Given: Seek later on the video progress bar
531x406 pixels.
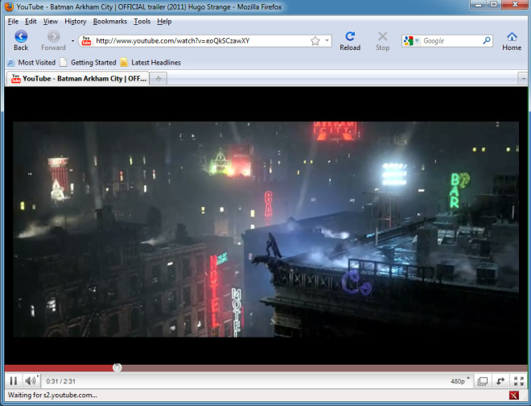Looking at the screenshot, I should click(x=324, y=368).
